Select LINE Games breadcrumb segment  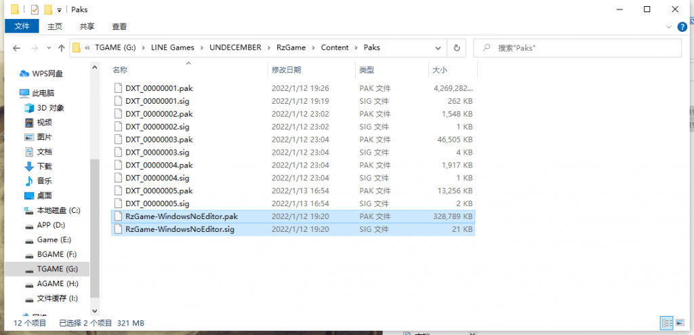click(173, 47)
